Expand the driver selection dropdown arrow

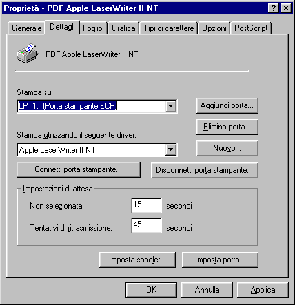point(170,150)
